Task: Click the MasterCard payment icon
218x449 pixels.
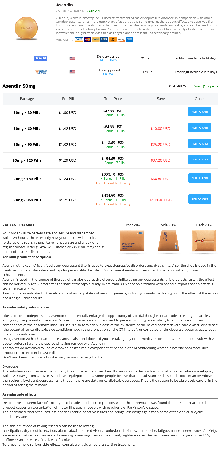Action: coord(88,39)
